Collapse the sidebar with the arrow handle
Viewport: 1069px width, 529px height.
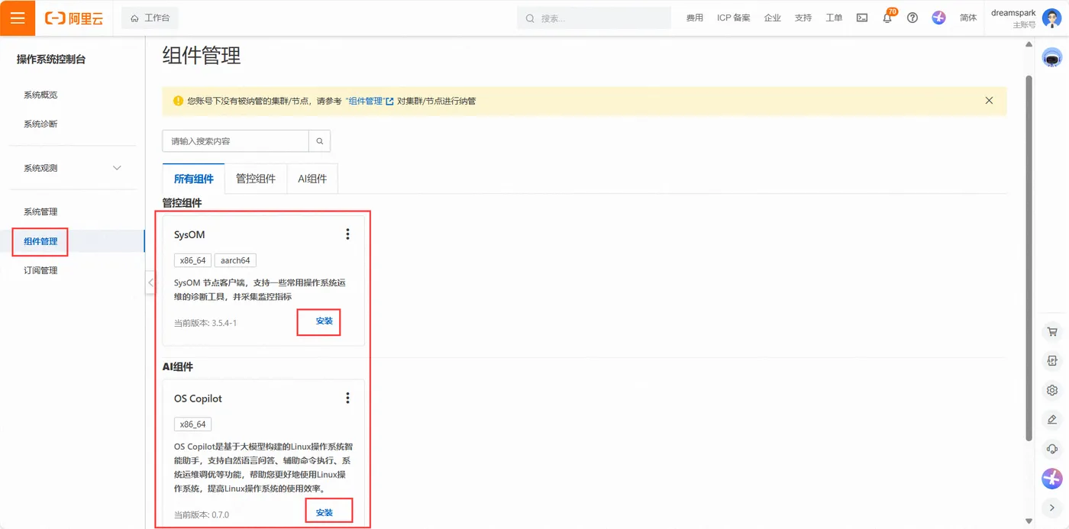tap(150, 282)
